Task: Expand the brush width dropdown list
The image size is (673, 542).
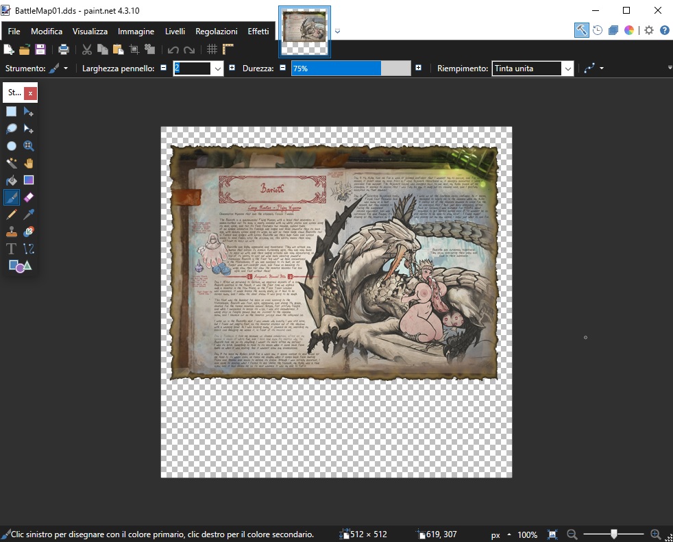Action: pos(218,69)
